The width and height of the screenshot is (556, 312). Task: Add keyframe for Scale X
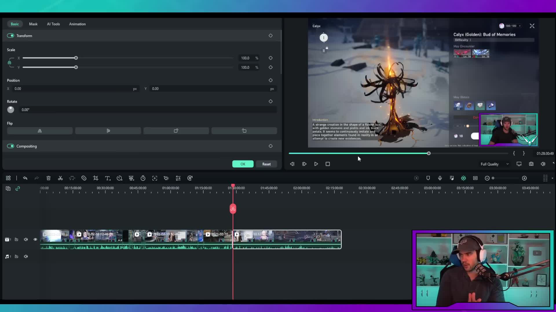(x=270, y=58)
